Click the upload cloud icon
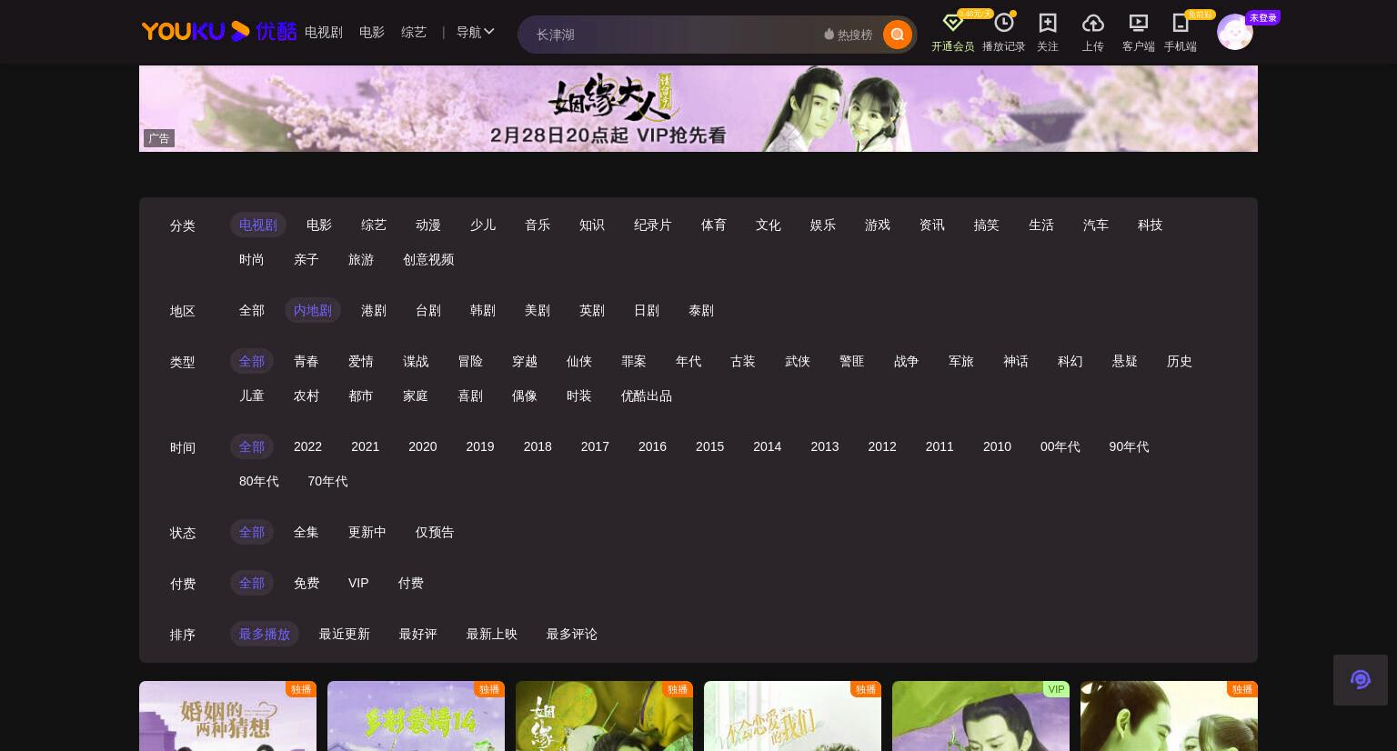The height and width of the screenshot is (751, 1397). pyautogui.click(x=1092, y=23)
